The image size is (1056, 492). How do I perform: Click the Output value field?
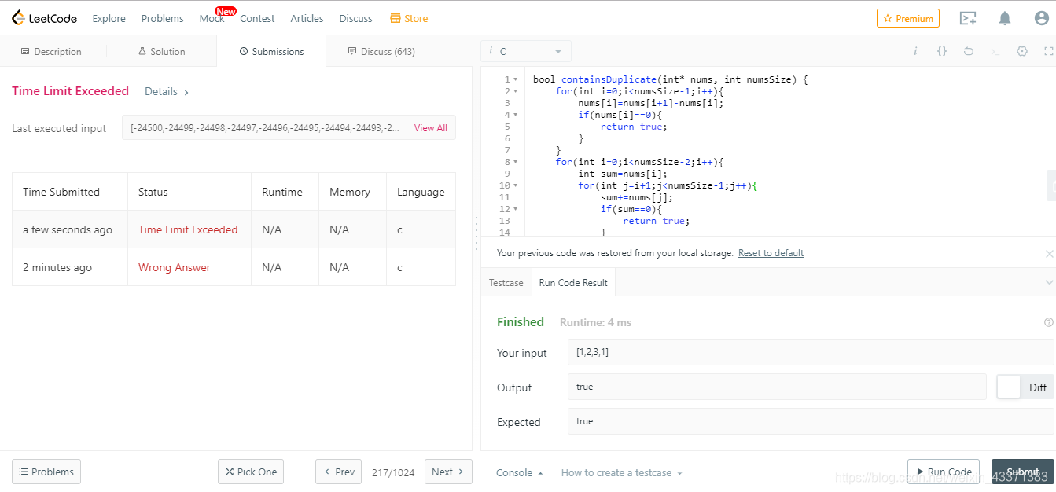tap(777, 387)
